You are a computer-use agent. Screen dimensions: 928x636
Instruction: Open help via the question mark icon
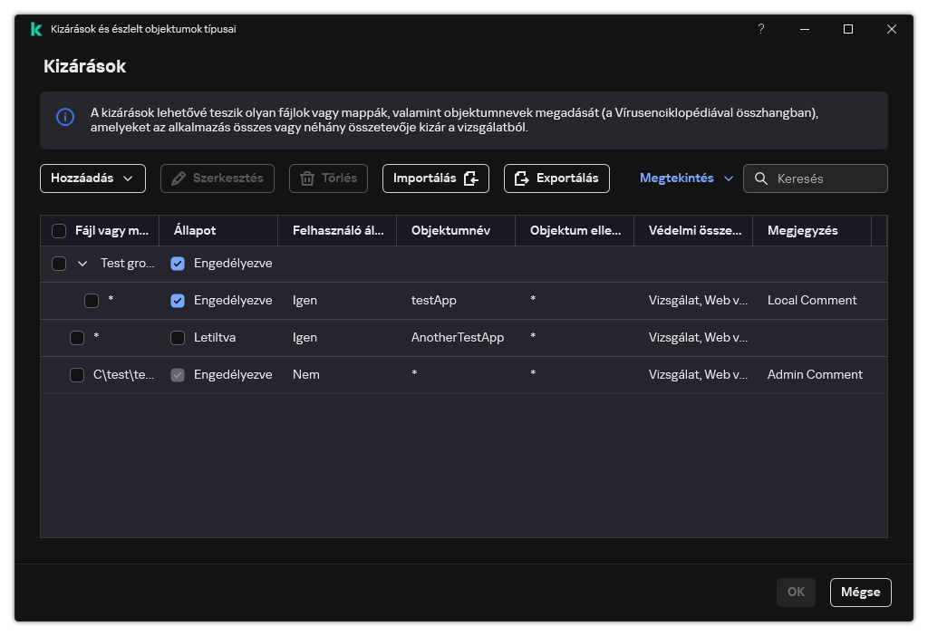pyautogui.click(x=760, y=29)
